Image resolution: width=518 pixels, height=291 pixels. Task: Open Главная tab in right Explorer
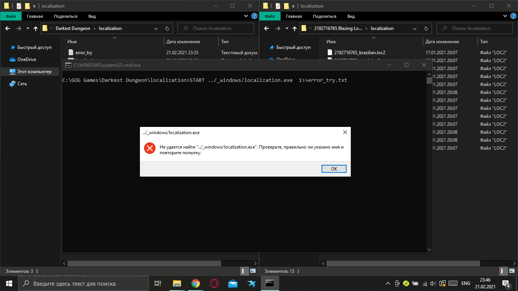pos(294,16)
